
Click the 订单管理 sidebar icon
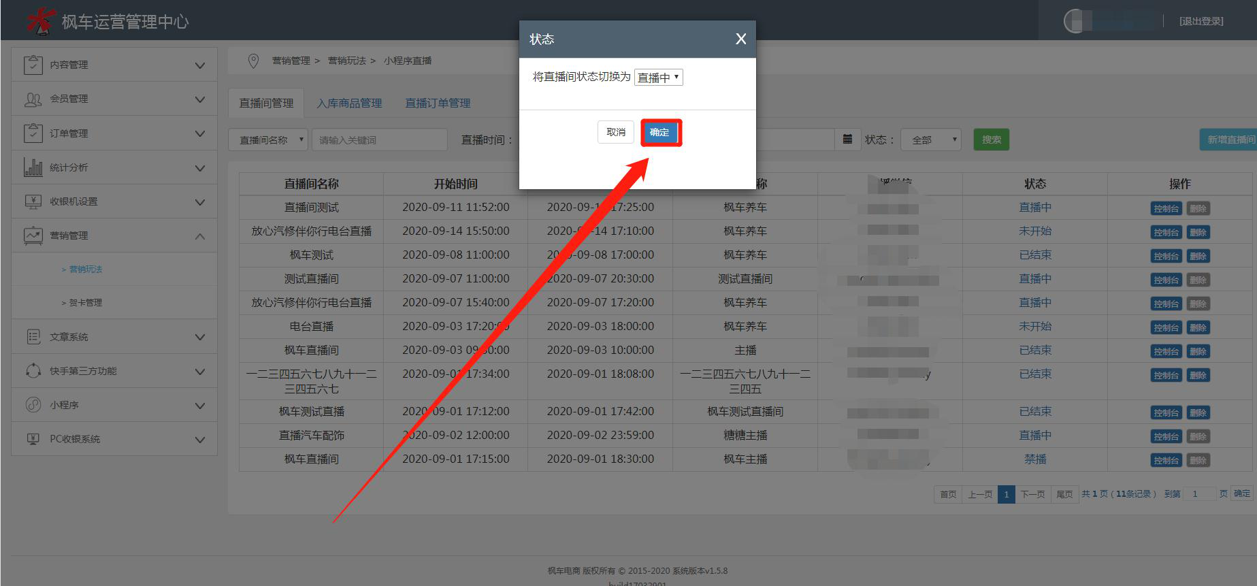[x=33, y=133]
